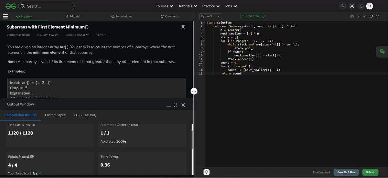Open the user profile avatar U
Image resolution: width=388 pixels, height=178 pixels.
[x=370, y=6]
